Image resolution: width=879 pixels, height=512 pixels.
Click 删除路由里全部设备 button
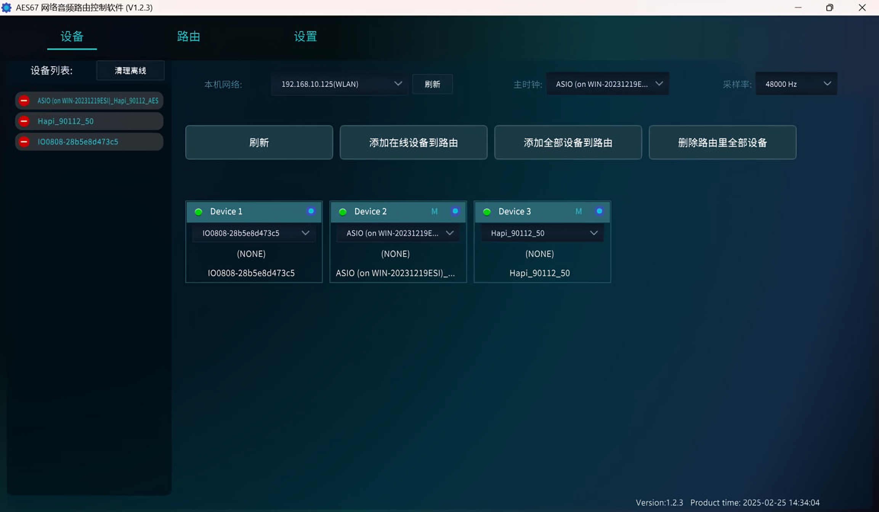722,142
